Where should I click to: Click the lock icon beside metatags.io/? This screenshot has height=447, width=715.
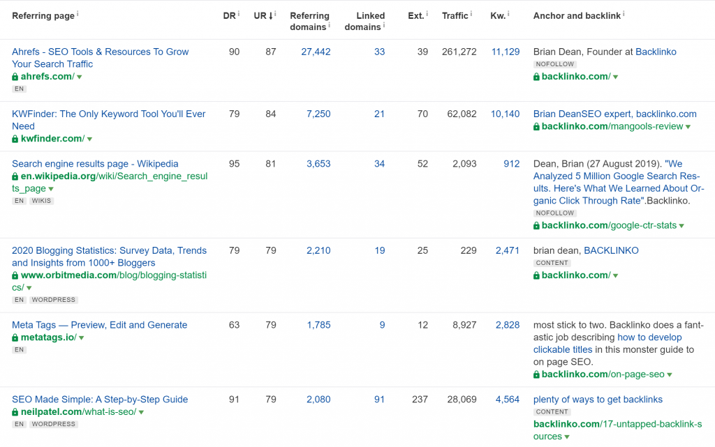[15, 338]
